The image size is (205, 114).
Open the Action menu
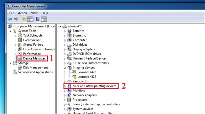pos(22,13)
